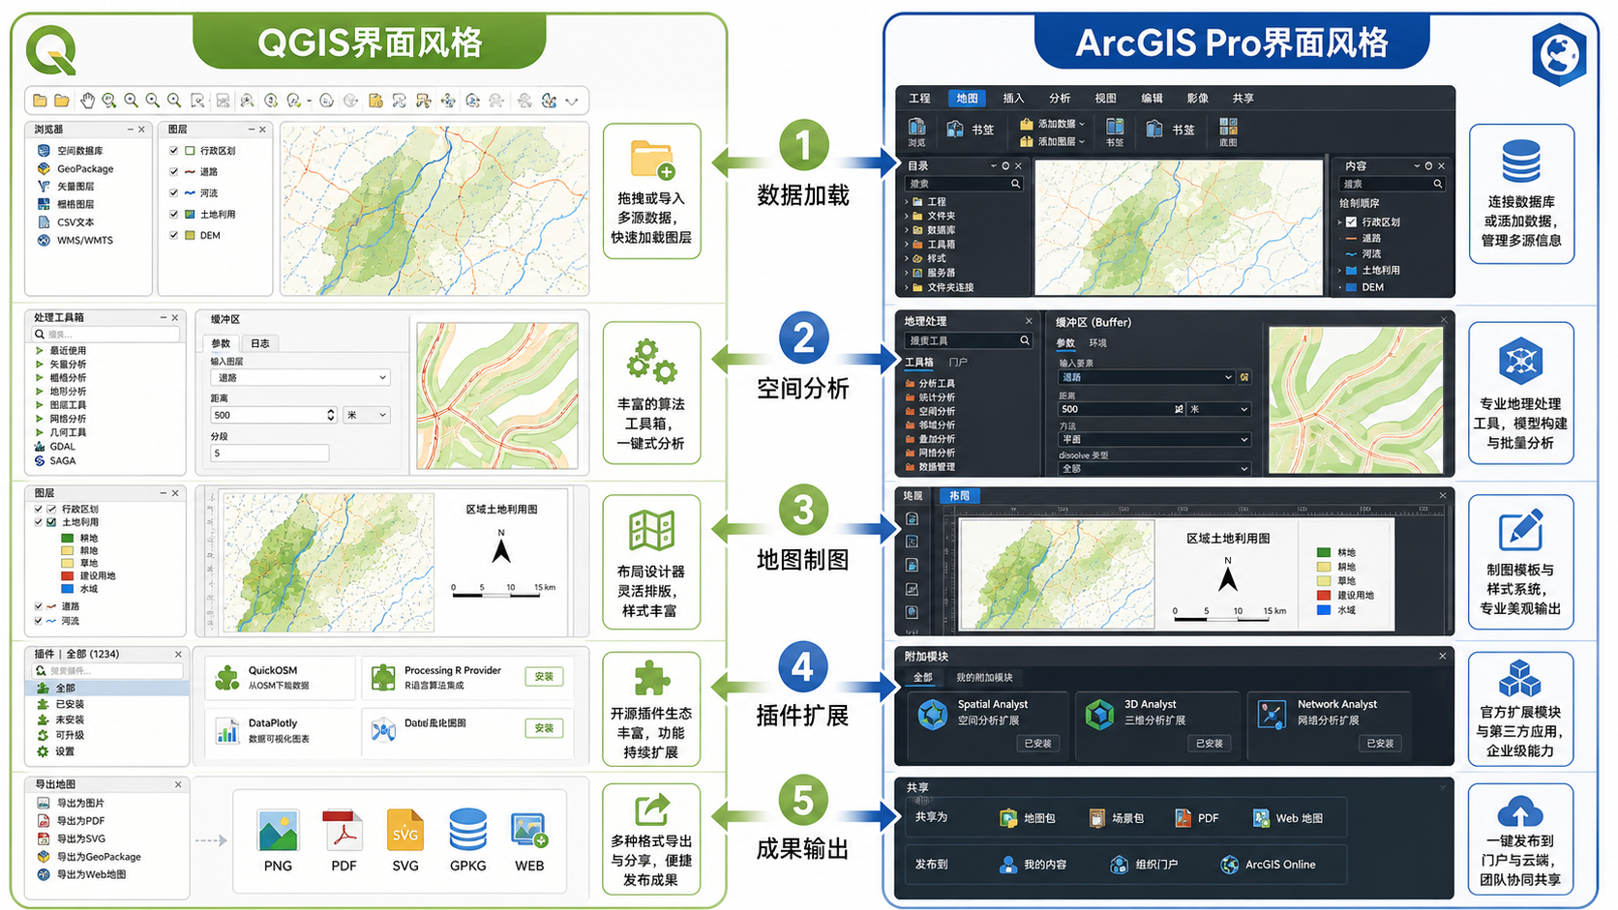Open the GDAL provider in 处理工具箱
Screen dimensions: 1618x910
(x=54, y=447)
